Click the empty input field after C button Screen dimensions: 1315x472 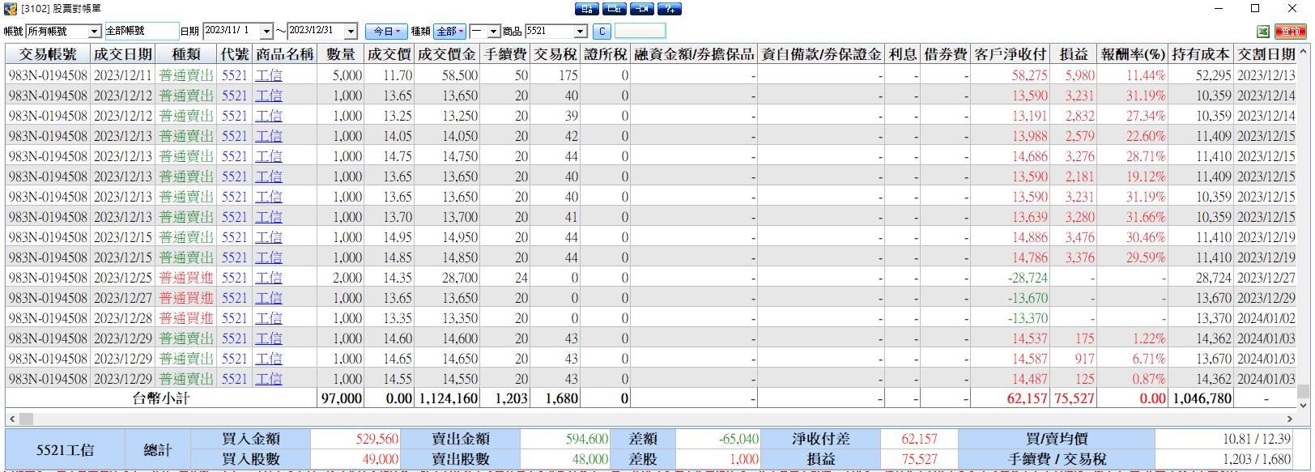(640, 32)
